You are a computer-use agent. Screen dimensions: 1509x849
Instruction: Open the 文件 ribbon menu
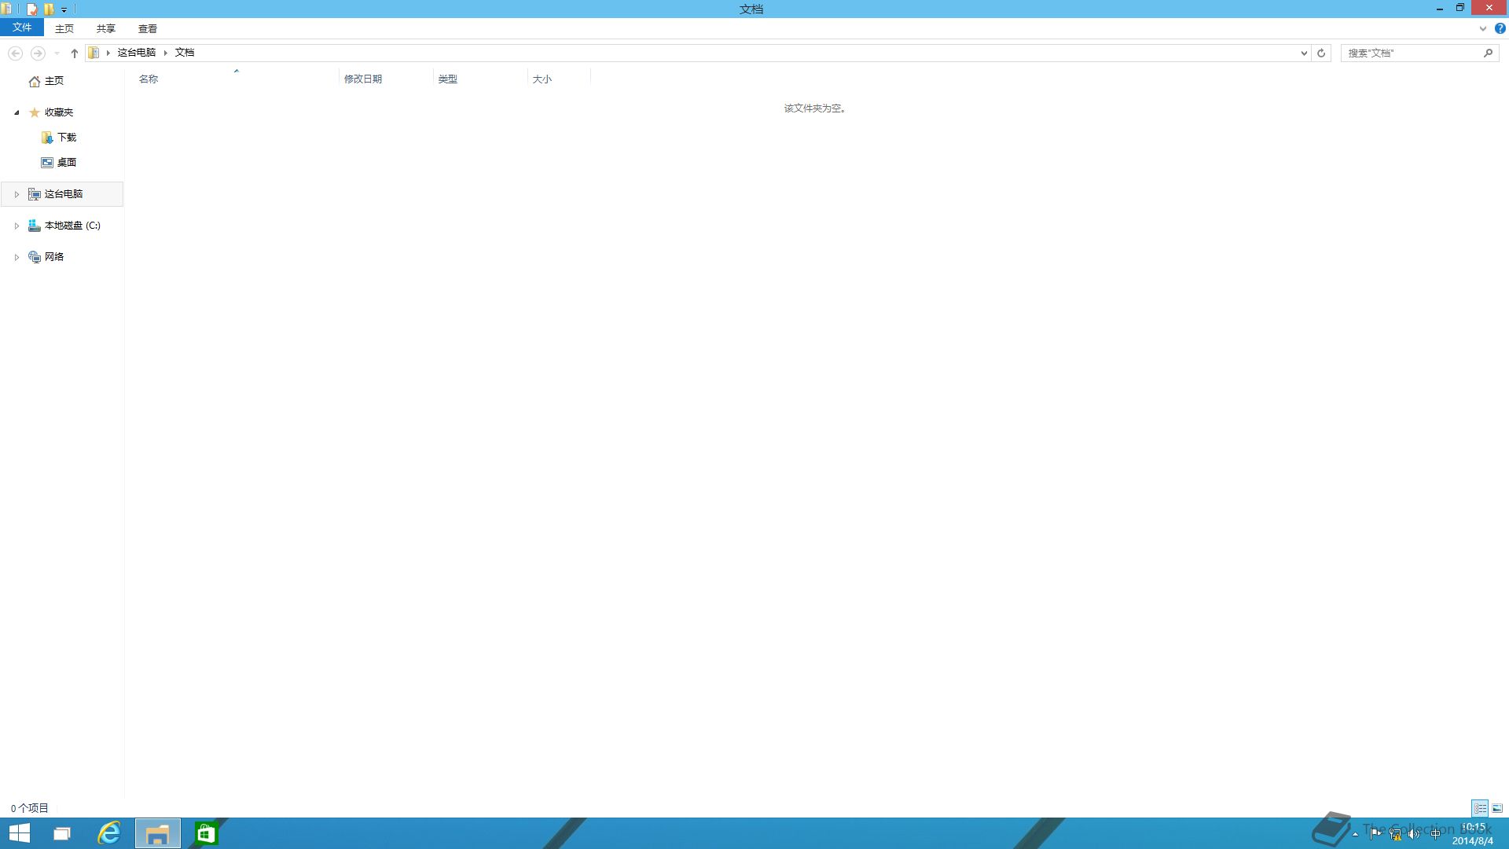pyautogui.click(x=22, y=28)
